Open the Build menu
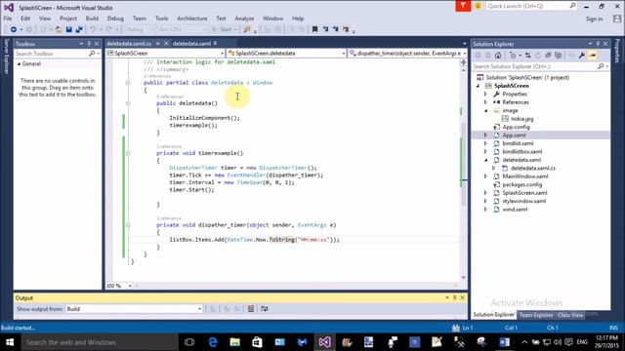The image size is (625, 351). pos(92,19)
